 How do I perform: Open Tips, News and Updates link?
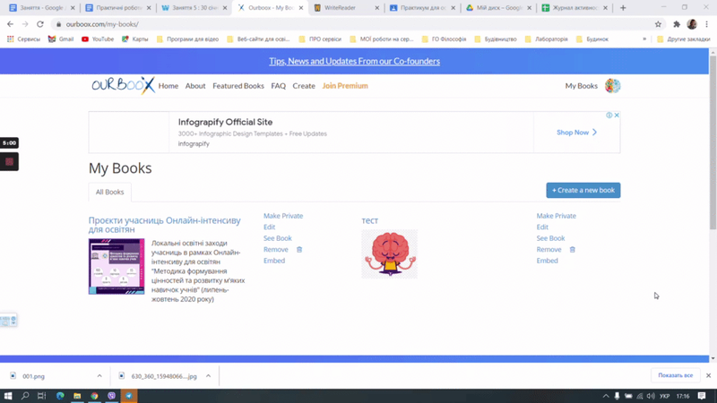coord(354,61)
